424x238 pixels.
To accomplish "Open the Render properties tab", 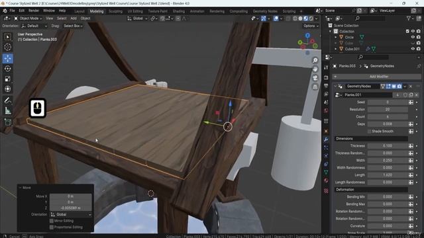I will (x=326, y=77).
